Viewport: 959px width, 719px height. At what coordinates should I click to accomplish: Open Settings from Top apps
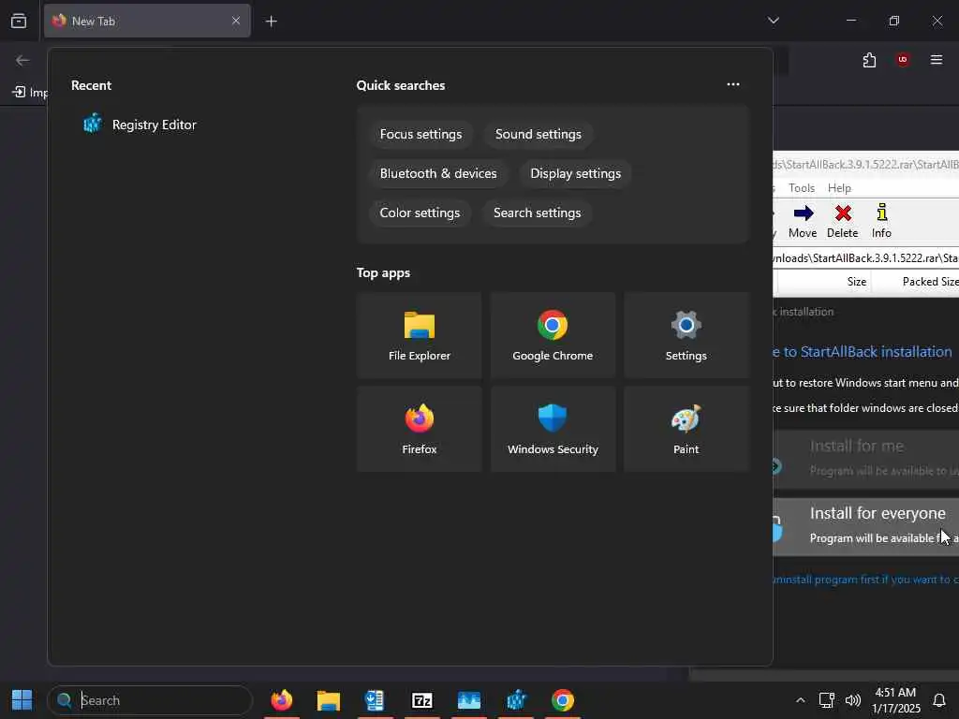pyautogui.click(x=686, y=335)
